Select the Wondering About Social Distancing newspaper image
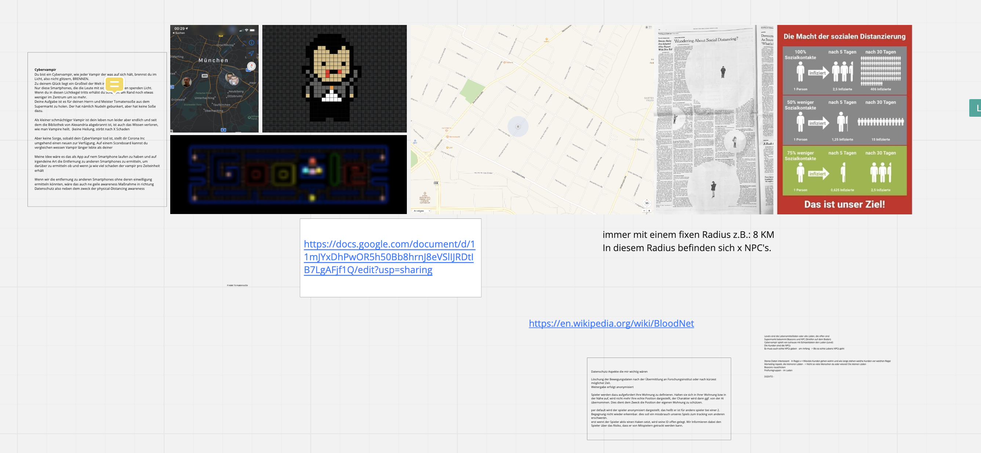This screenshot has width=981, height=453. pyautogui.click(x=713, y=119)
